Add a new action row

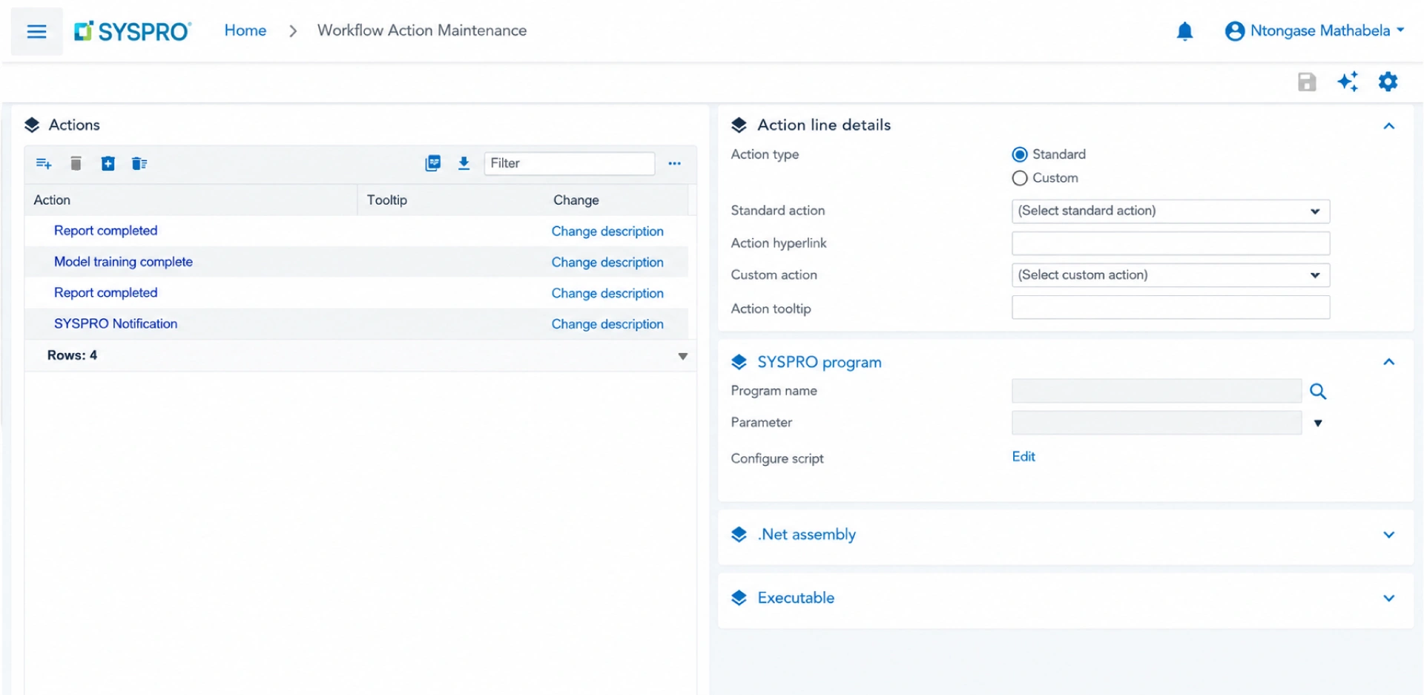44,164
